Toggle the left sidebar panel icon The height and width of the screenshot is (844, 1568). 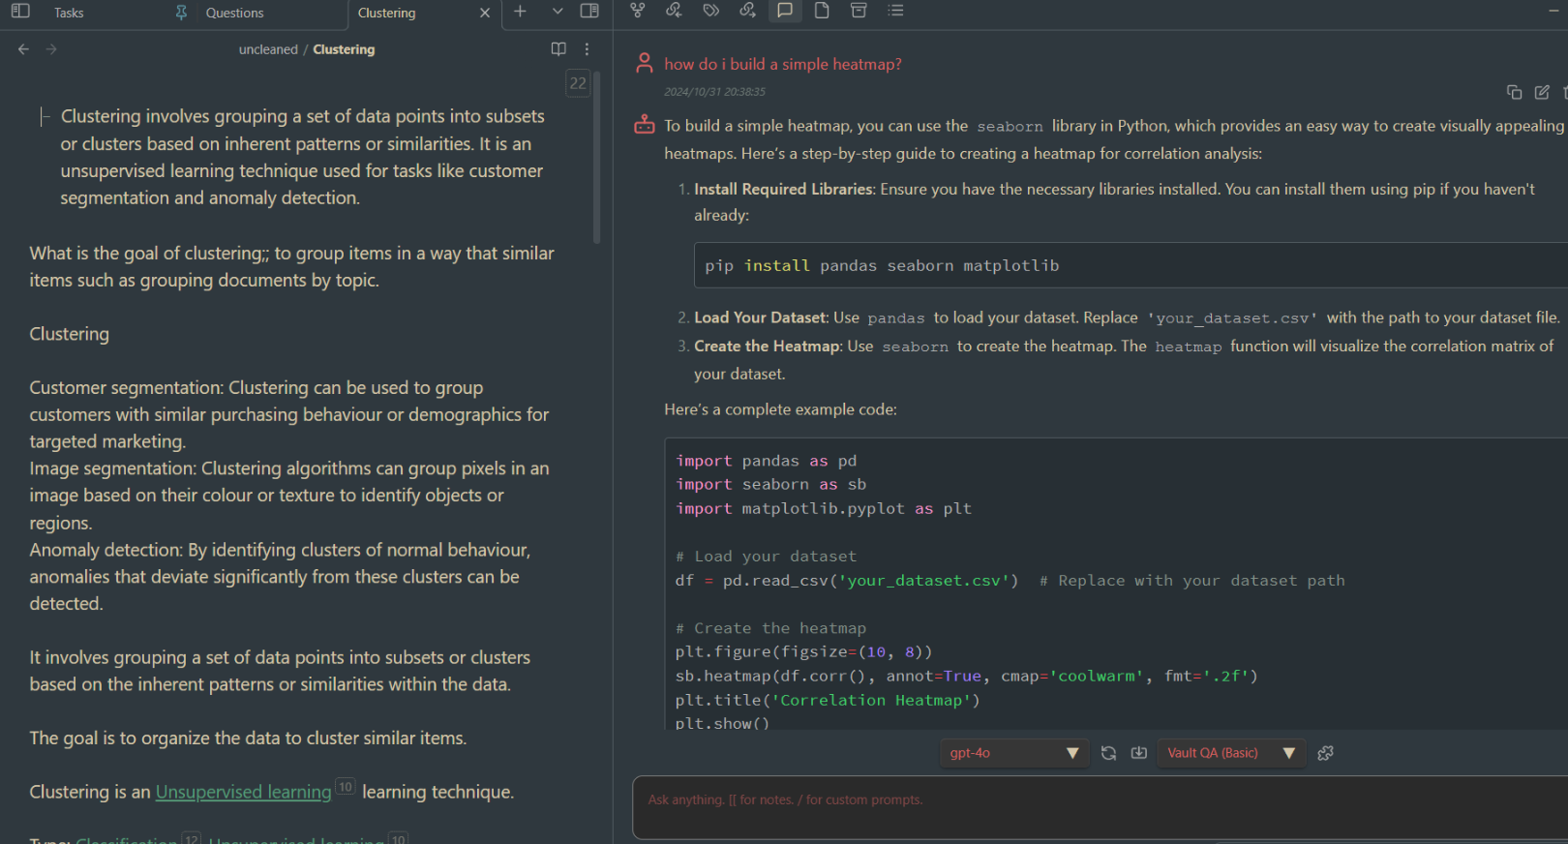[20, 12]
